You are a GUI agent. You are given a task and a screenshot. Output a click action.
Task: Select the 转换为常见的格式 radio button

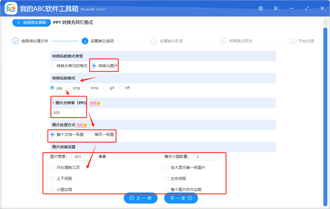pos(52,66)
